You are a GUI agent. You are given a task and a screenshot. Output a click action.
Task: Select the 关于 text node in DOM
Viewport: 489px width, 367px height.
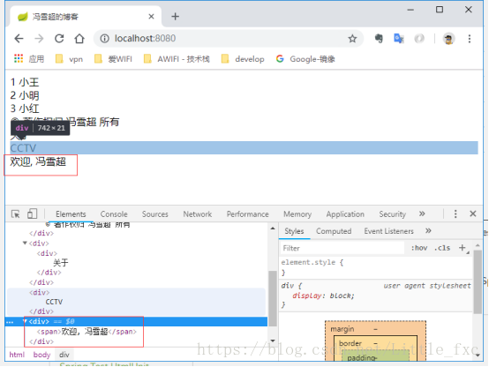[61, 263]
